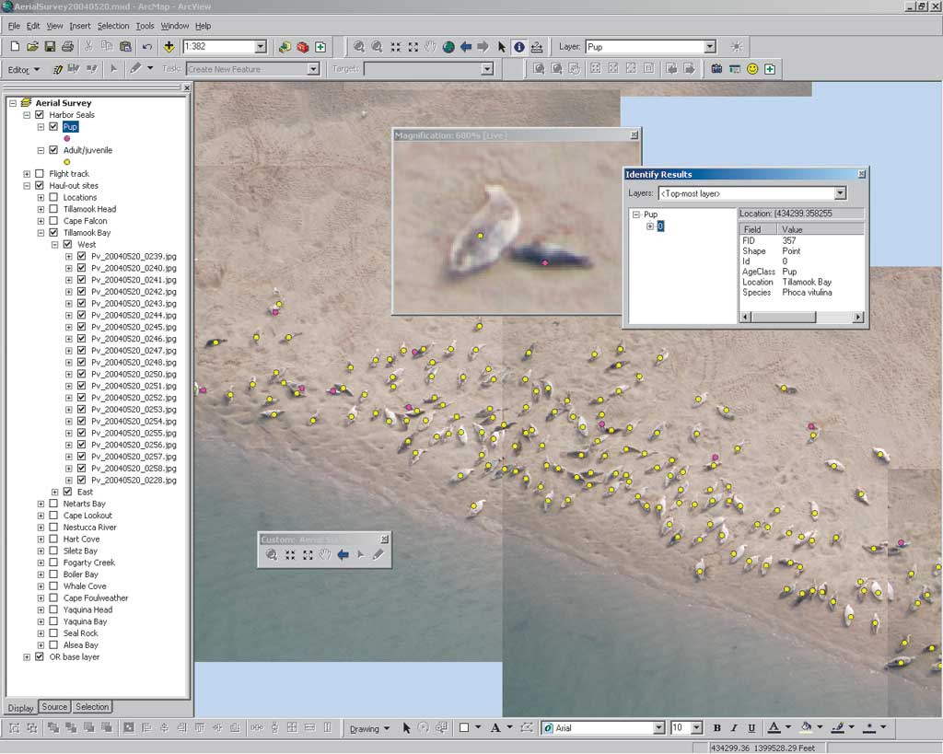Open the Selection menu
The height and width of the screenshot is (754, 943).
click(113, 26)
